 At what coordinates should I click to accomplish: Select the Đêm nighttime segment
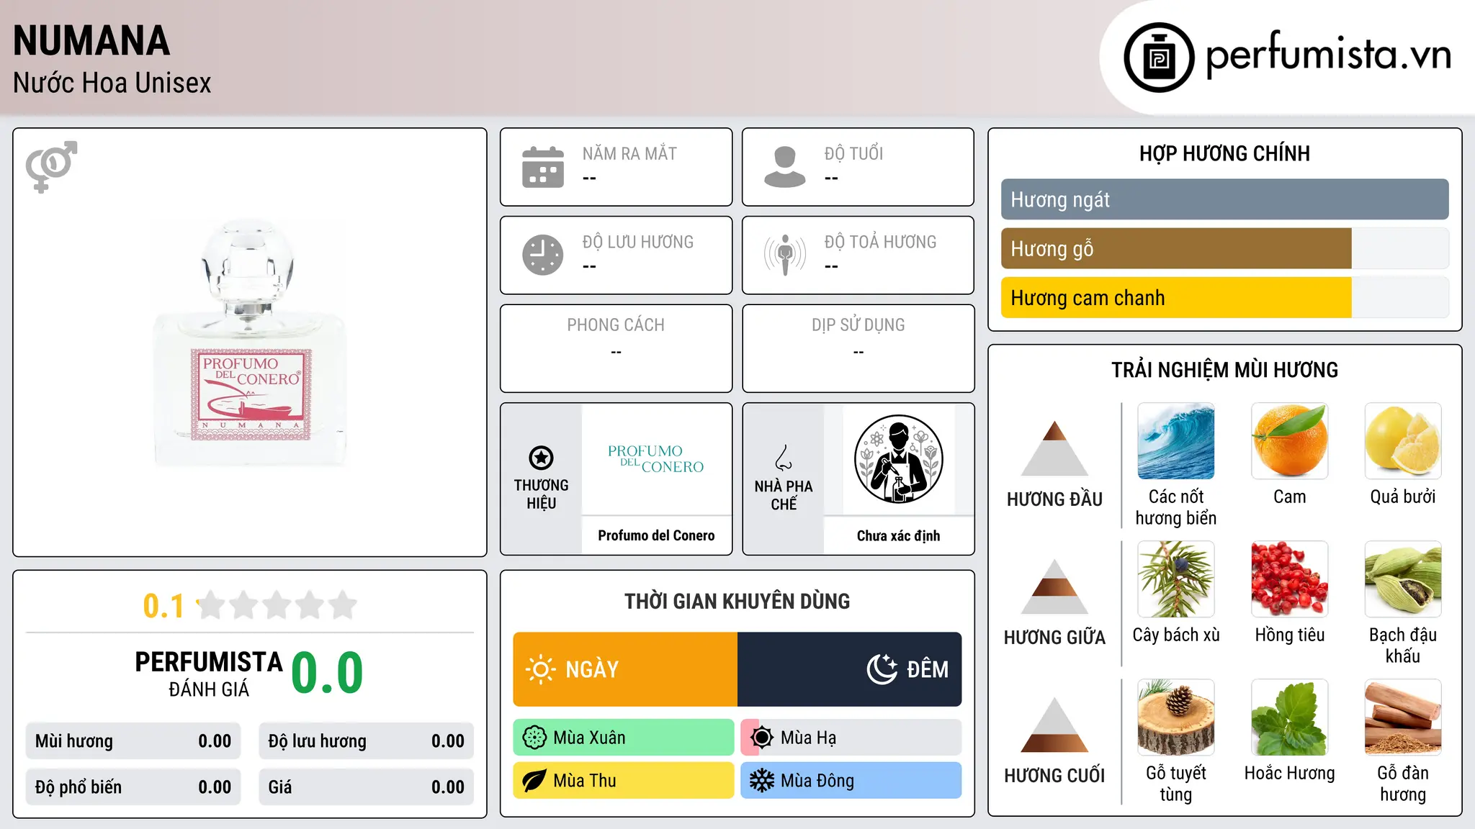pos(850,669)
